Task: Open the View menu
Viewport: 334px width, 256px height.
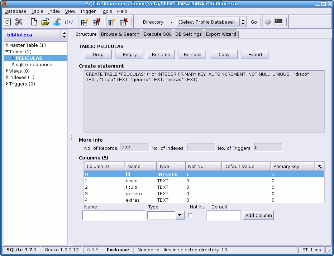Action: tap(70, 11)
